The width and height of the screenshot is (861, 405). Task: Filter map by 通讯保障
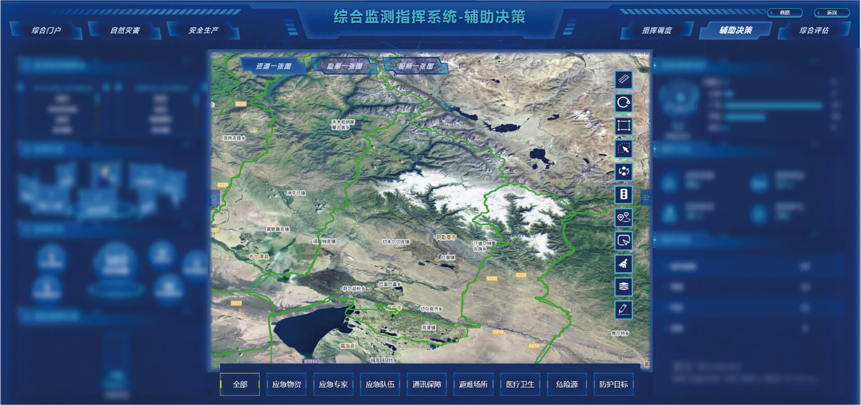[x=427, y=384]
